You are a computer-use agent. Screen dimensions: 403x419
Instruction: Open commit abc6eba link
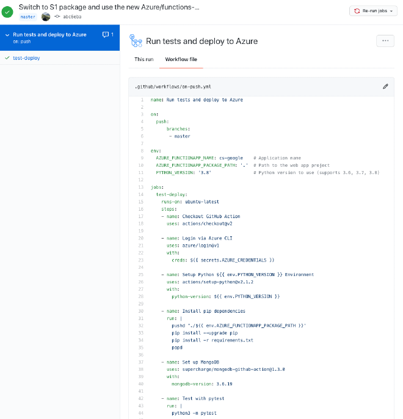coord(72,16)
